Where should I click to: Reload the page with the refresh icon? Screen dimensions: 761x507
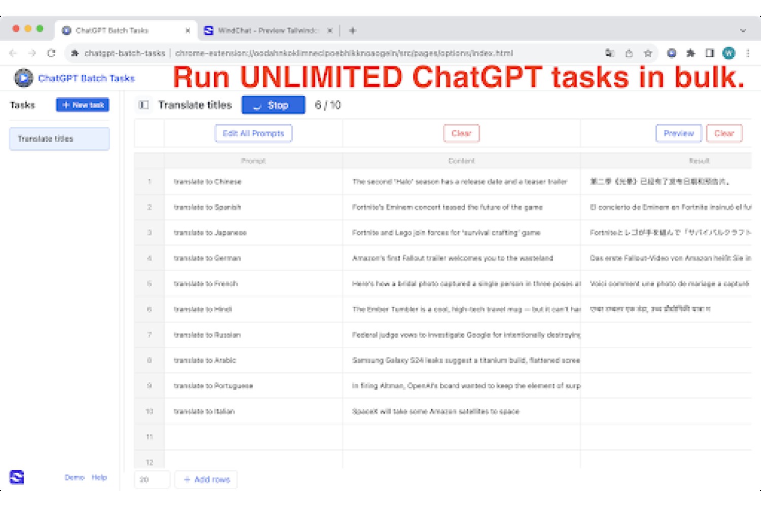51,53
